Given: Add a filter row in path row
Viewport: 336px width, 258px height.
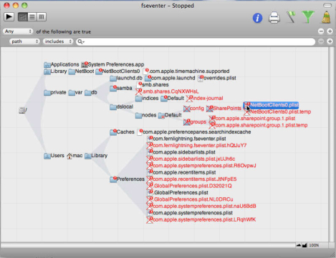Looking at the screenshot, I should click(x=330, y=41).
